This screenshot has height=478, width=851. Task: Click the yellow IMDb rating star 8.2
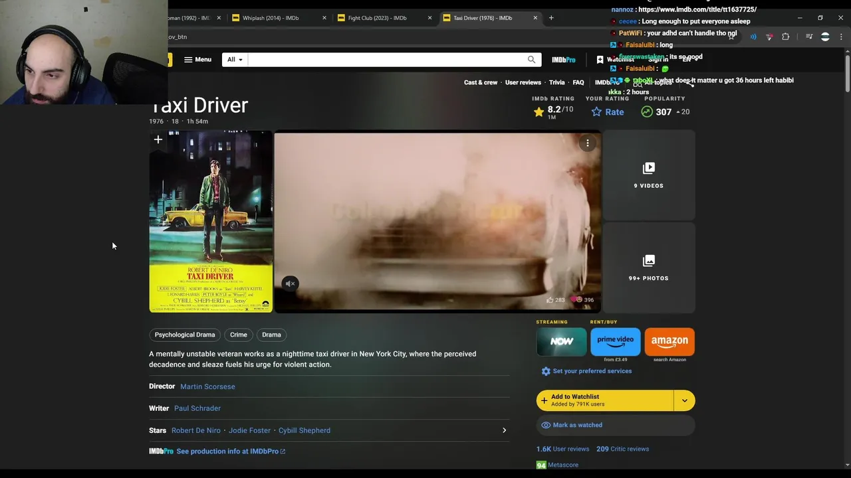(x=553, y=112)
